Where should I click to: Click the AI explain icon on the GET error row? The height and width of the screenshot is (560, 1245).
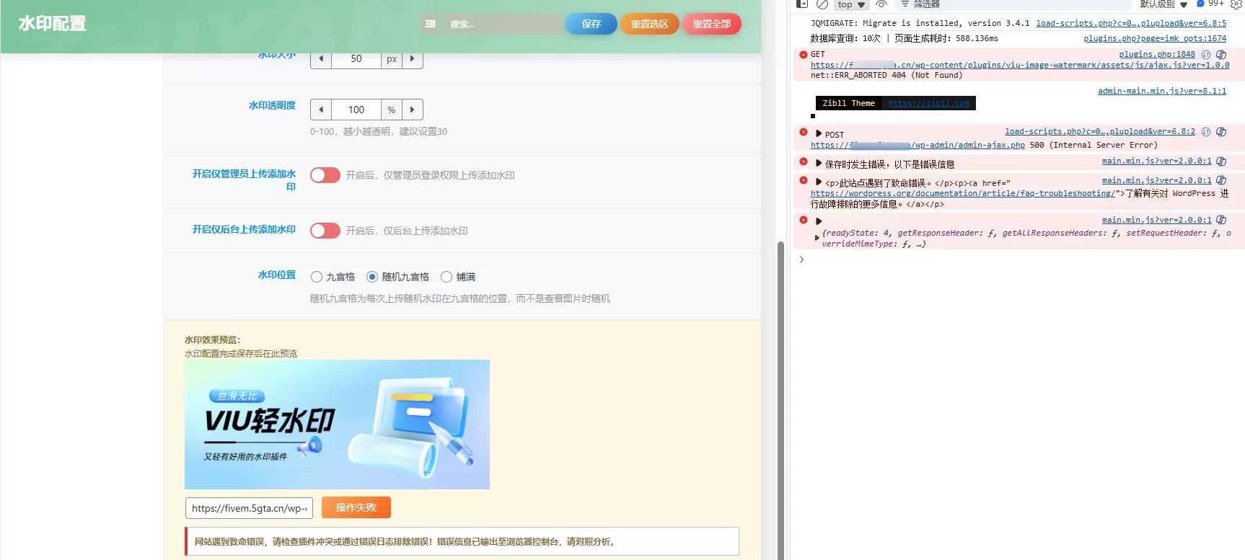click(x=1221, y=55)
